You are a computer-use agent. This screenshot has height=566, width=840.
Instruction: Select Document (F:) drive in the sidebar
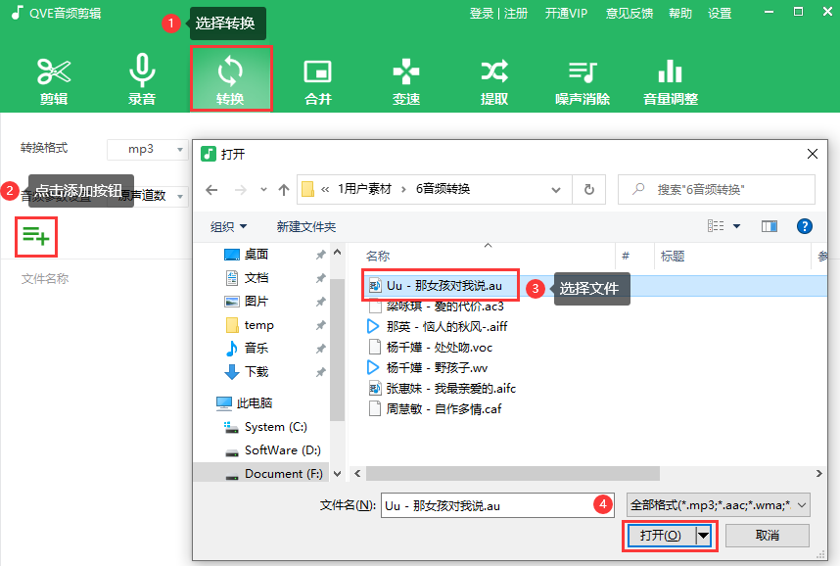[x=282, y=473]
